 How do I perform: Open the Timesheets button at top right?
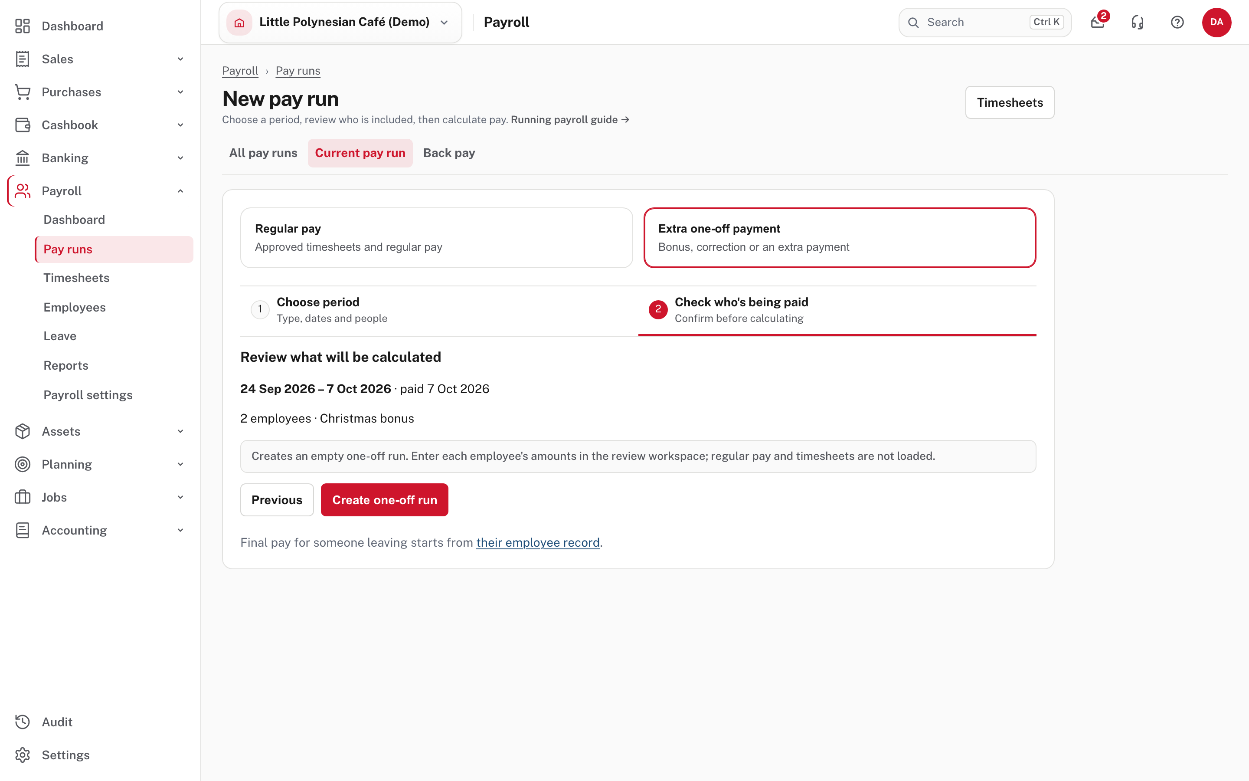click(x=1010, y=102)
